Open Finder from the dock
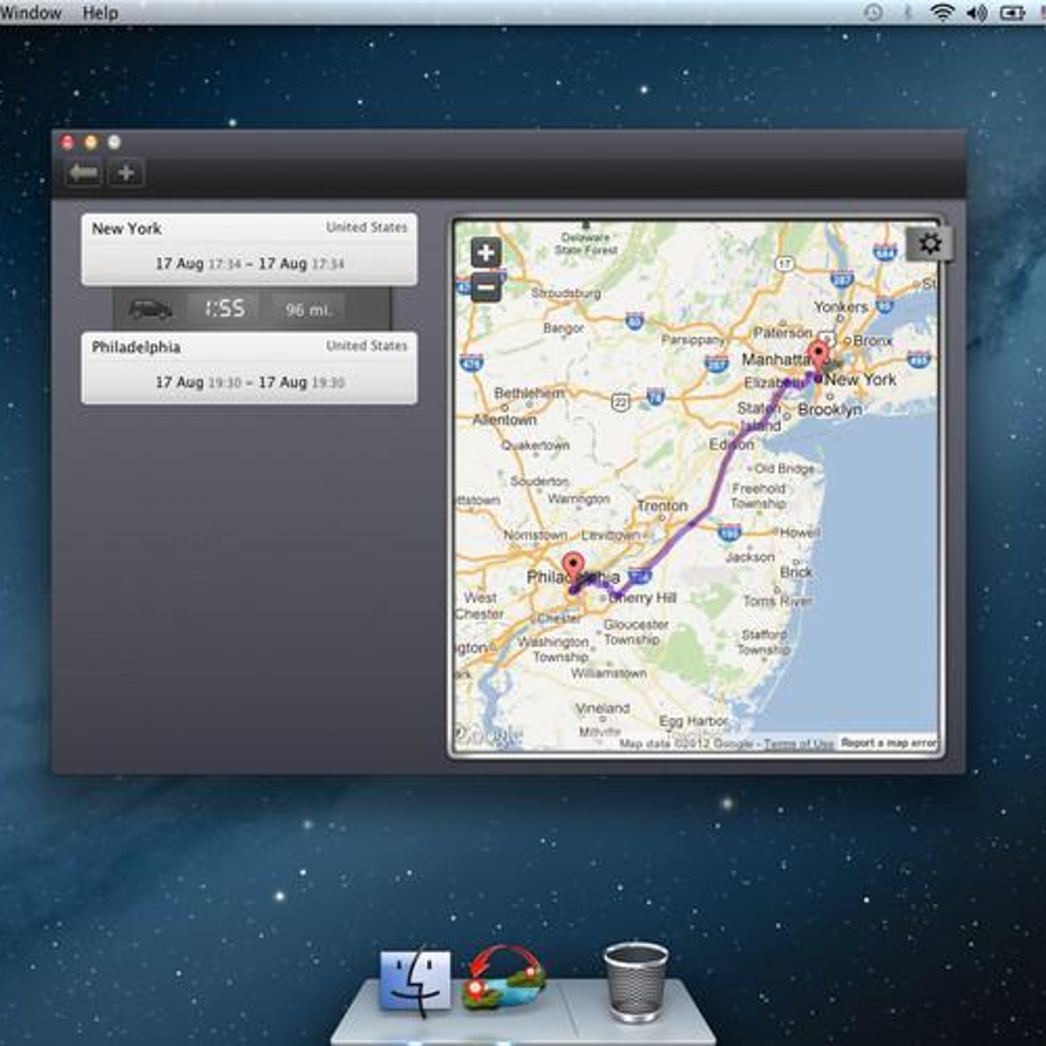This screenshot has width=1046, height=1046. 416,981
